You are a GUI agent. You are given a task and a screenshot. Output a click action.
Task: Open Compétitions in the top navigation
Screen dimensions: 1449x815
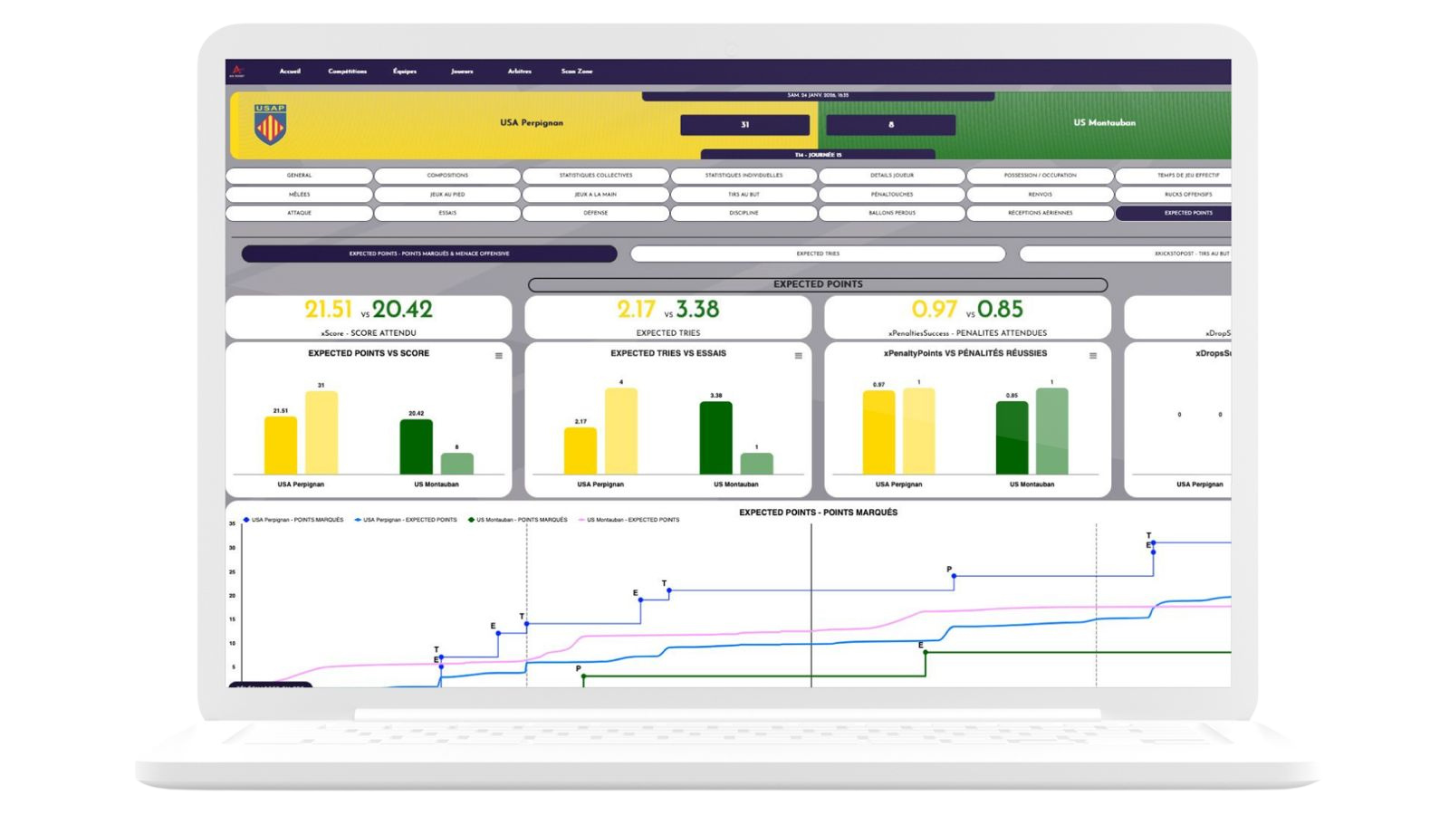(x=348, y=72)
